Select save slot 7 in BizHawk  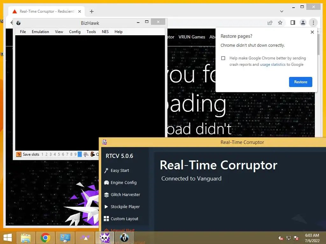coord(67,154)
